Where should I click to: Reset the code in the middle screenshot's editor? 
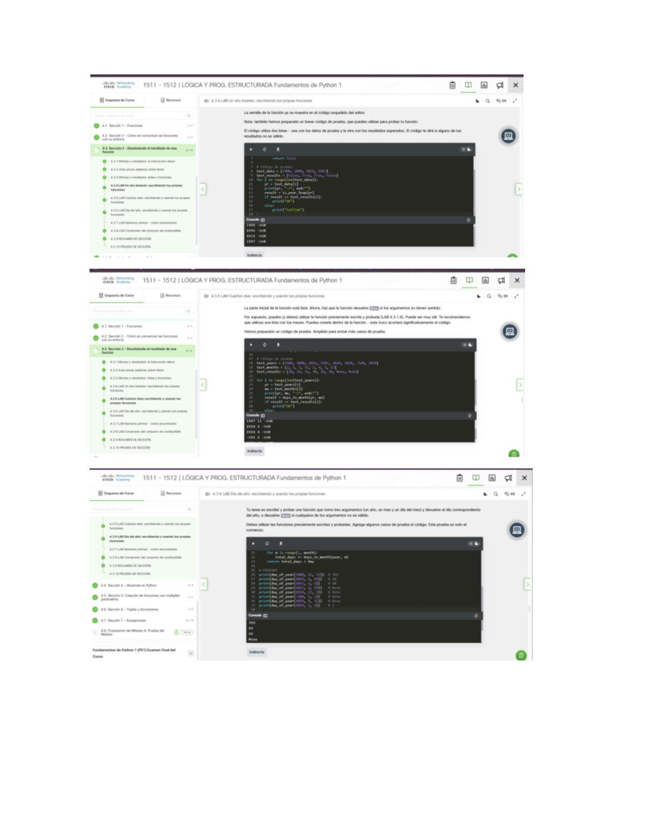(264, 345)
